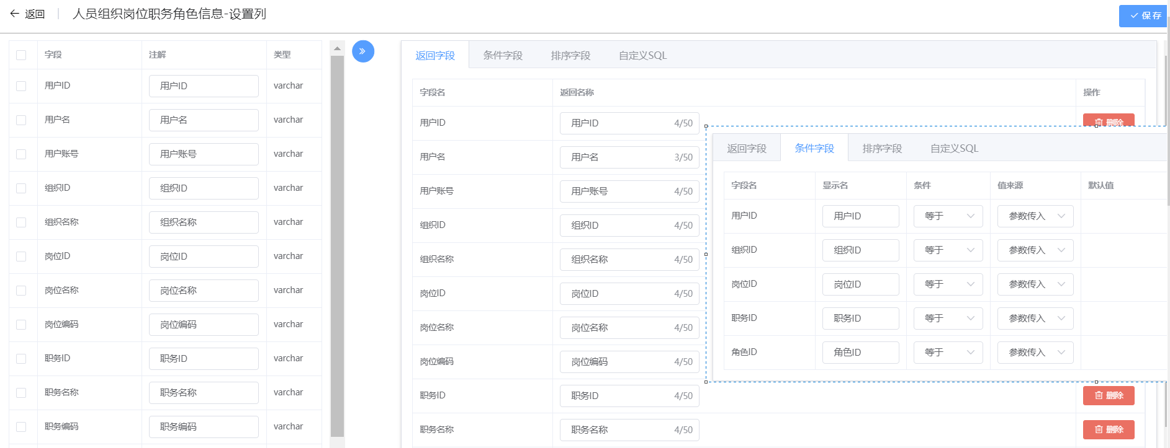
Task: Expand 参数传入 dropdown for 组织ID row
Action: coord(1035,250)
